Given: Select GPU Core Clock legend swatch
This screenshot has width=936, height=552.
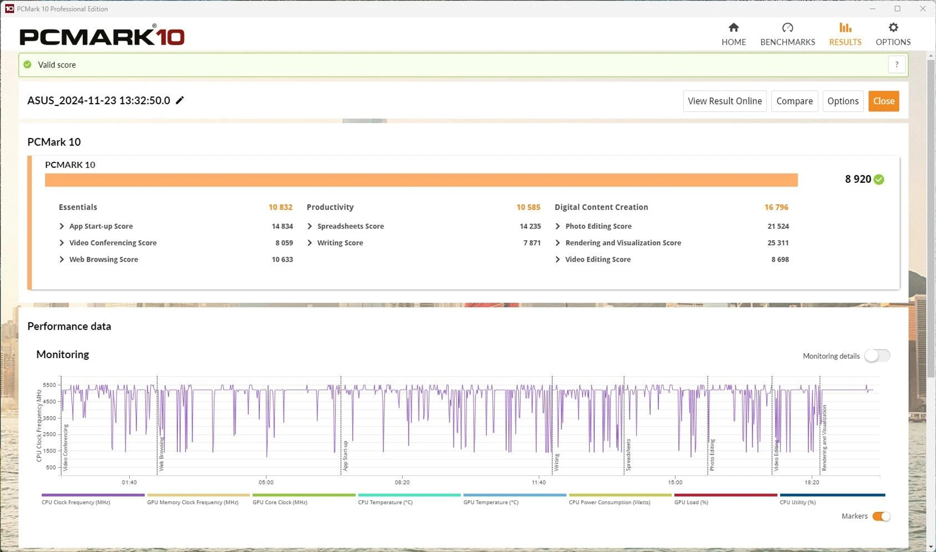Looking at the screenshot, I should pos(304,495).
